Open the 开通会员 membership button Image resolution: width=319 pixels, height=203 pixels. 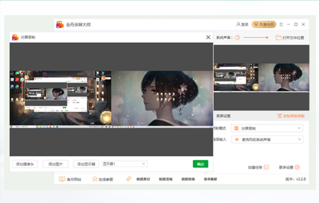click(264, 24)
